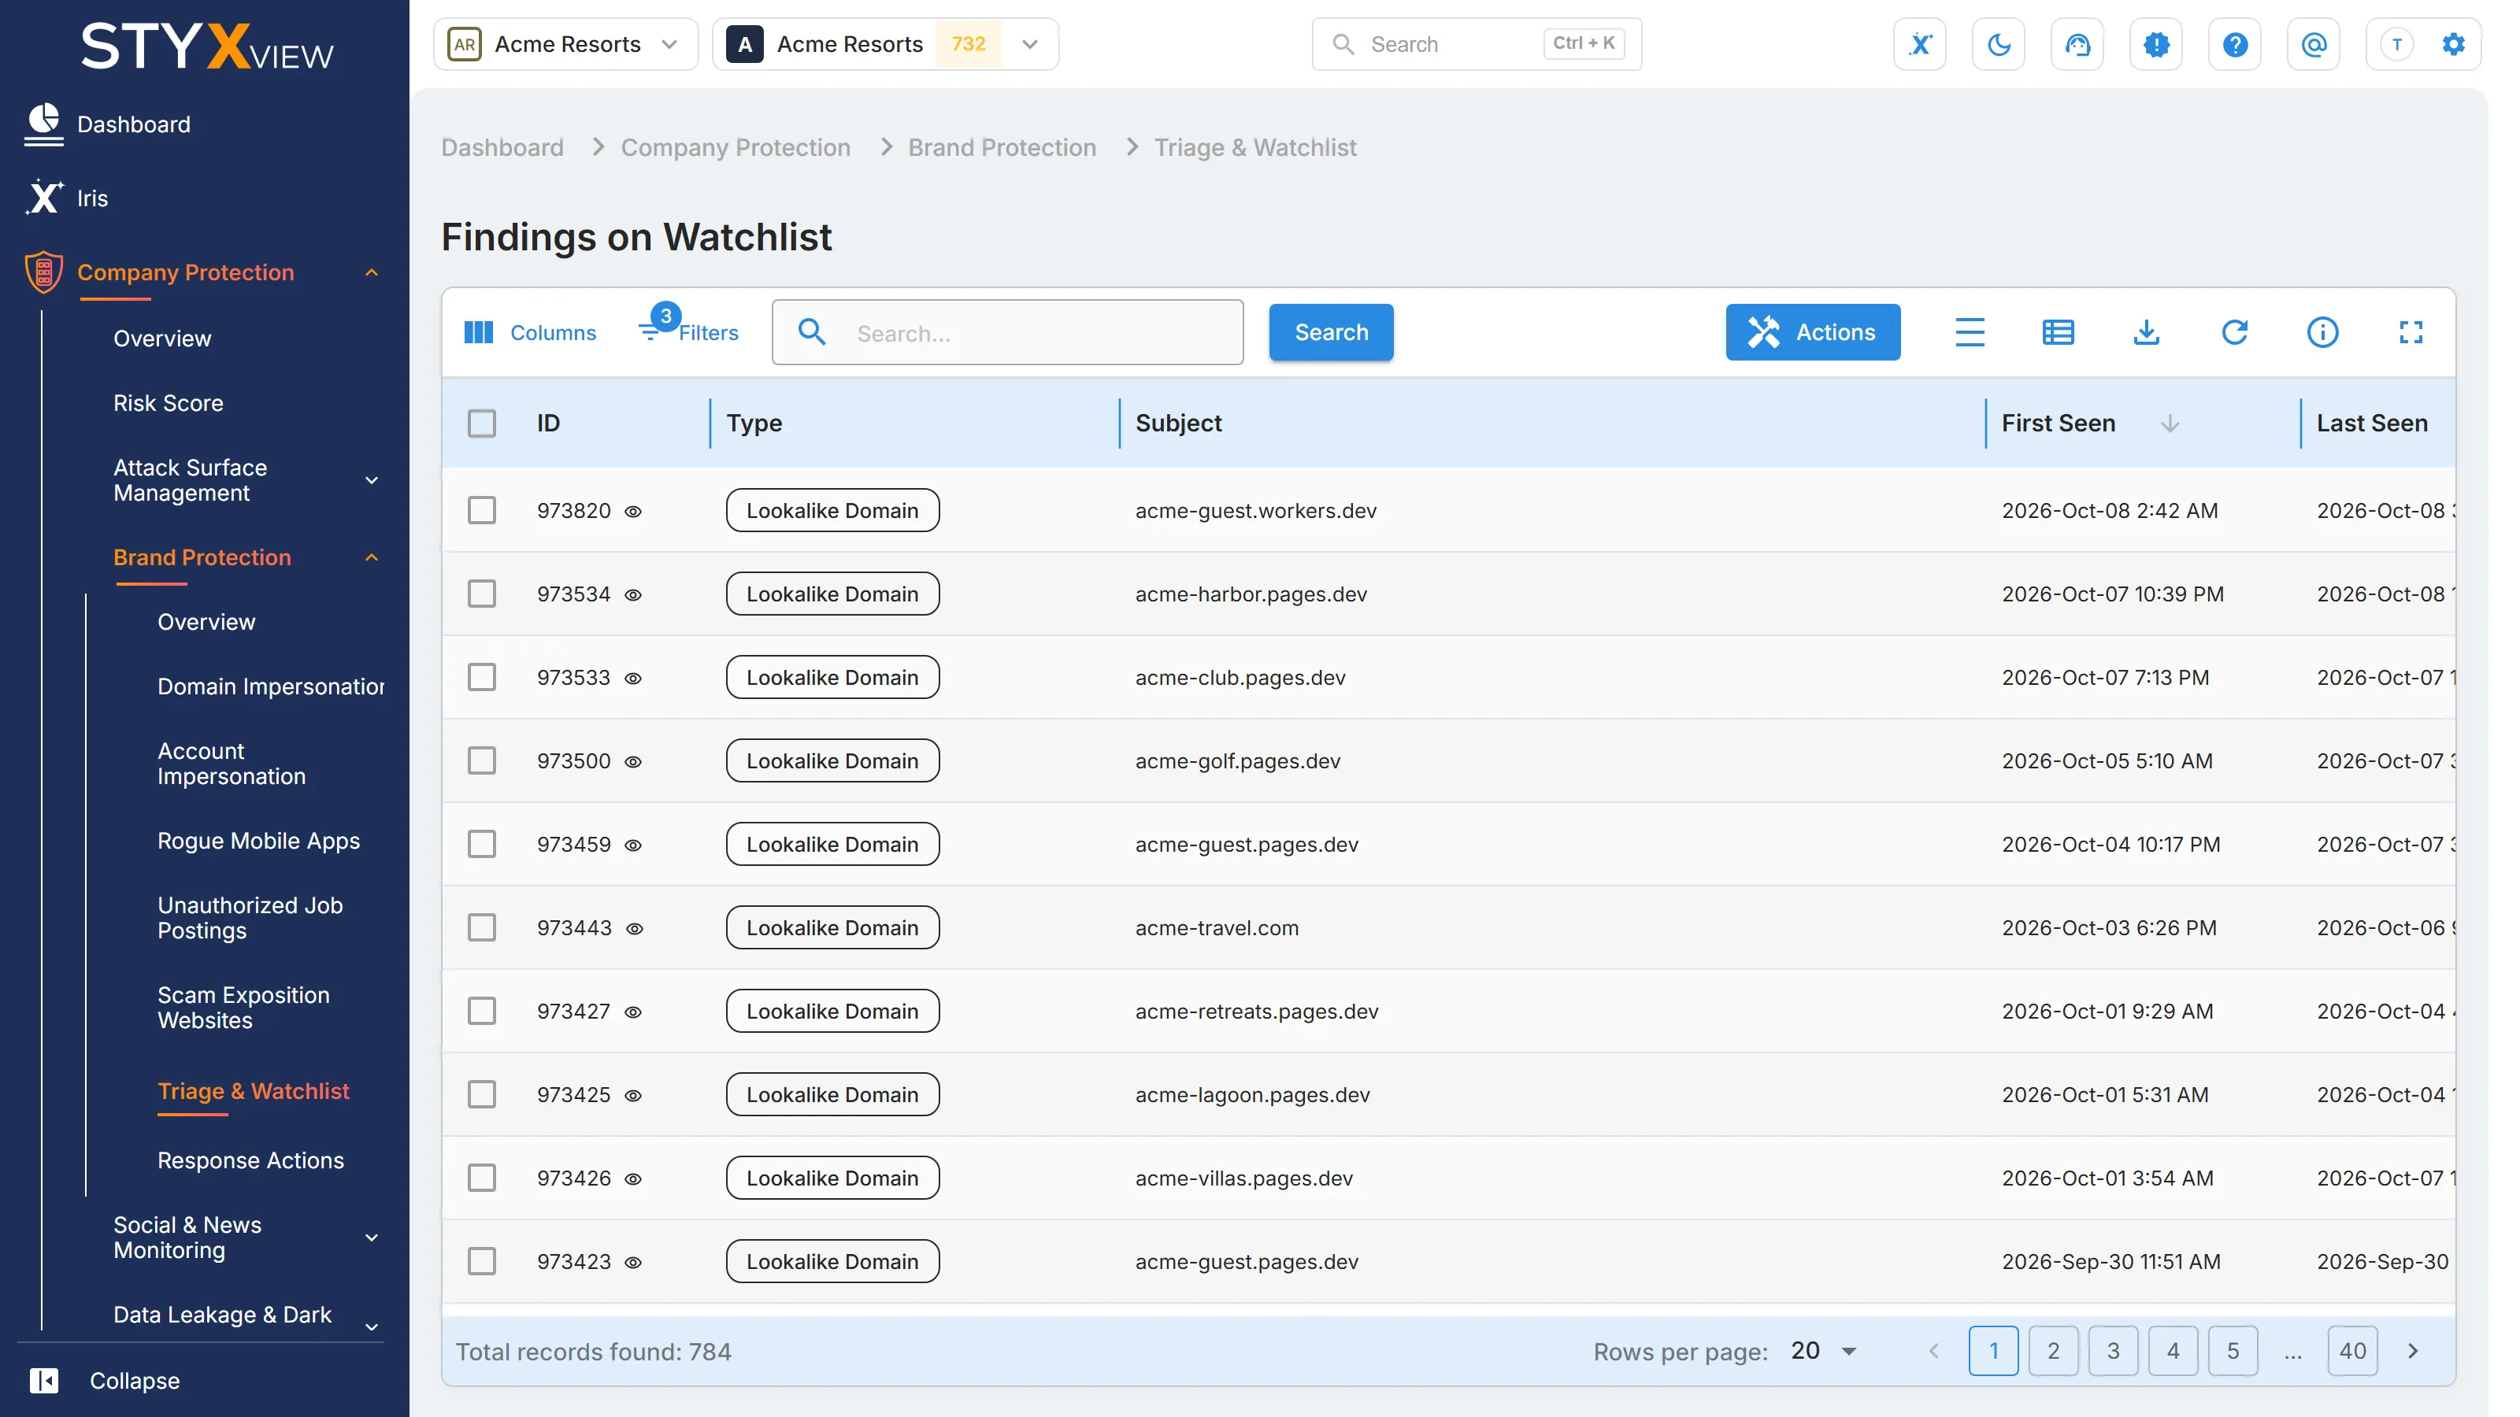The image size is (2520, 1417).
Task: Download the watchlist findings
Action: 2146,332
